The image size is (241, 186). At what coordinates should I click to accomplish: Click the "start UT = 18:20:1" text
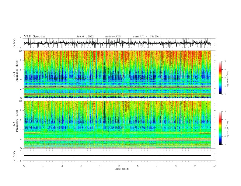pyautogui.click(x=147, y=36)
